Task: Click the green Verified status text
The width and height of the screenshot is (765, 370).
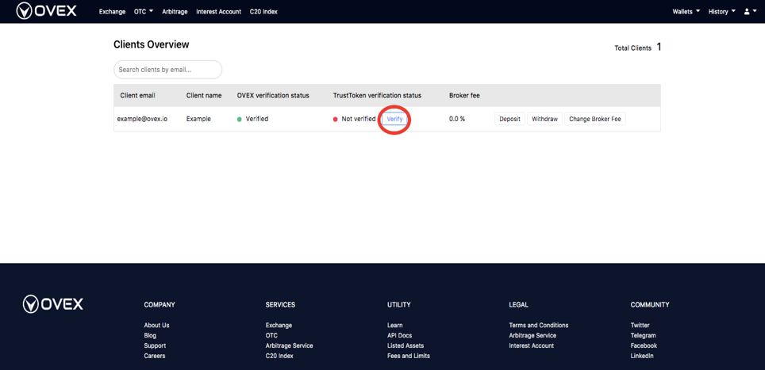Action: (257, 119)
